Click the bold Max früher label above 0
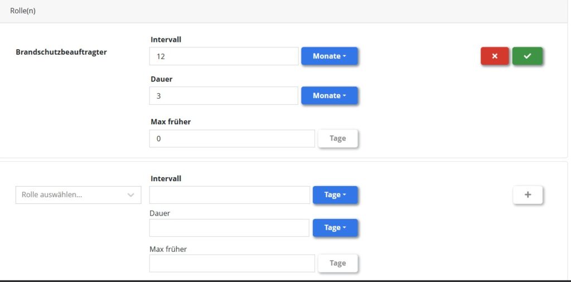This screenshot has height=282, width=571. [x=171, y=121]
